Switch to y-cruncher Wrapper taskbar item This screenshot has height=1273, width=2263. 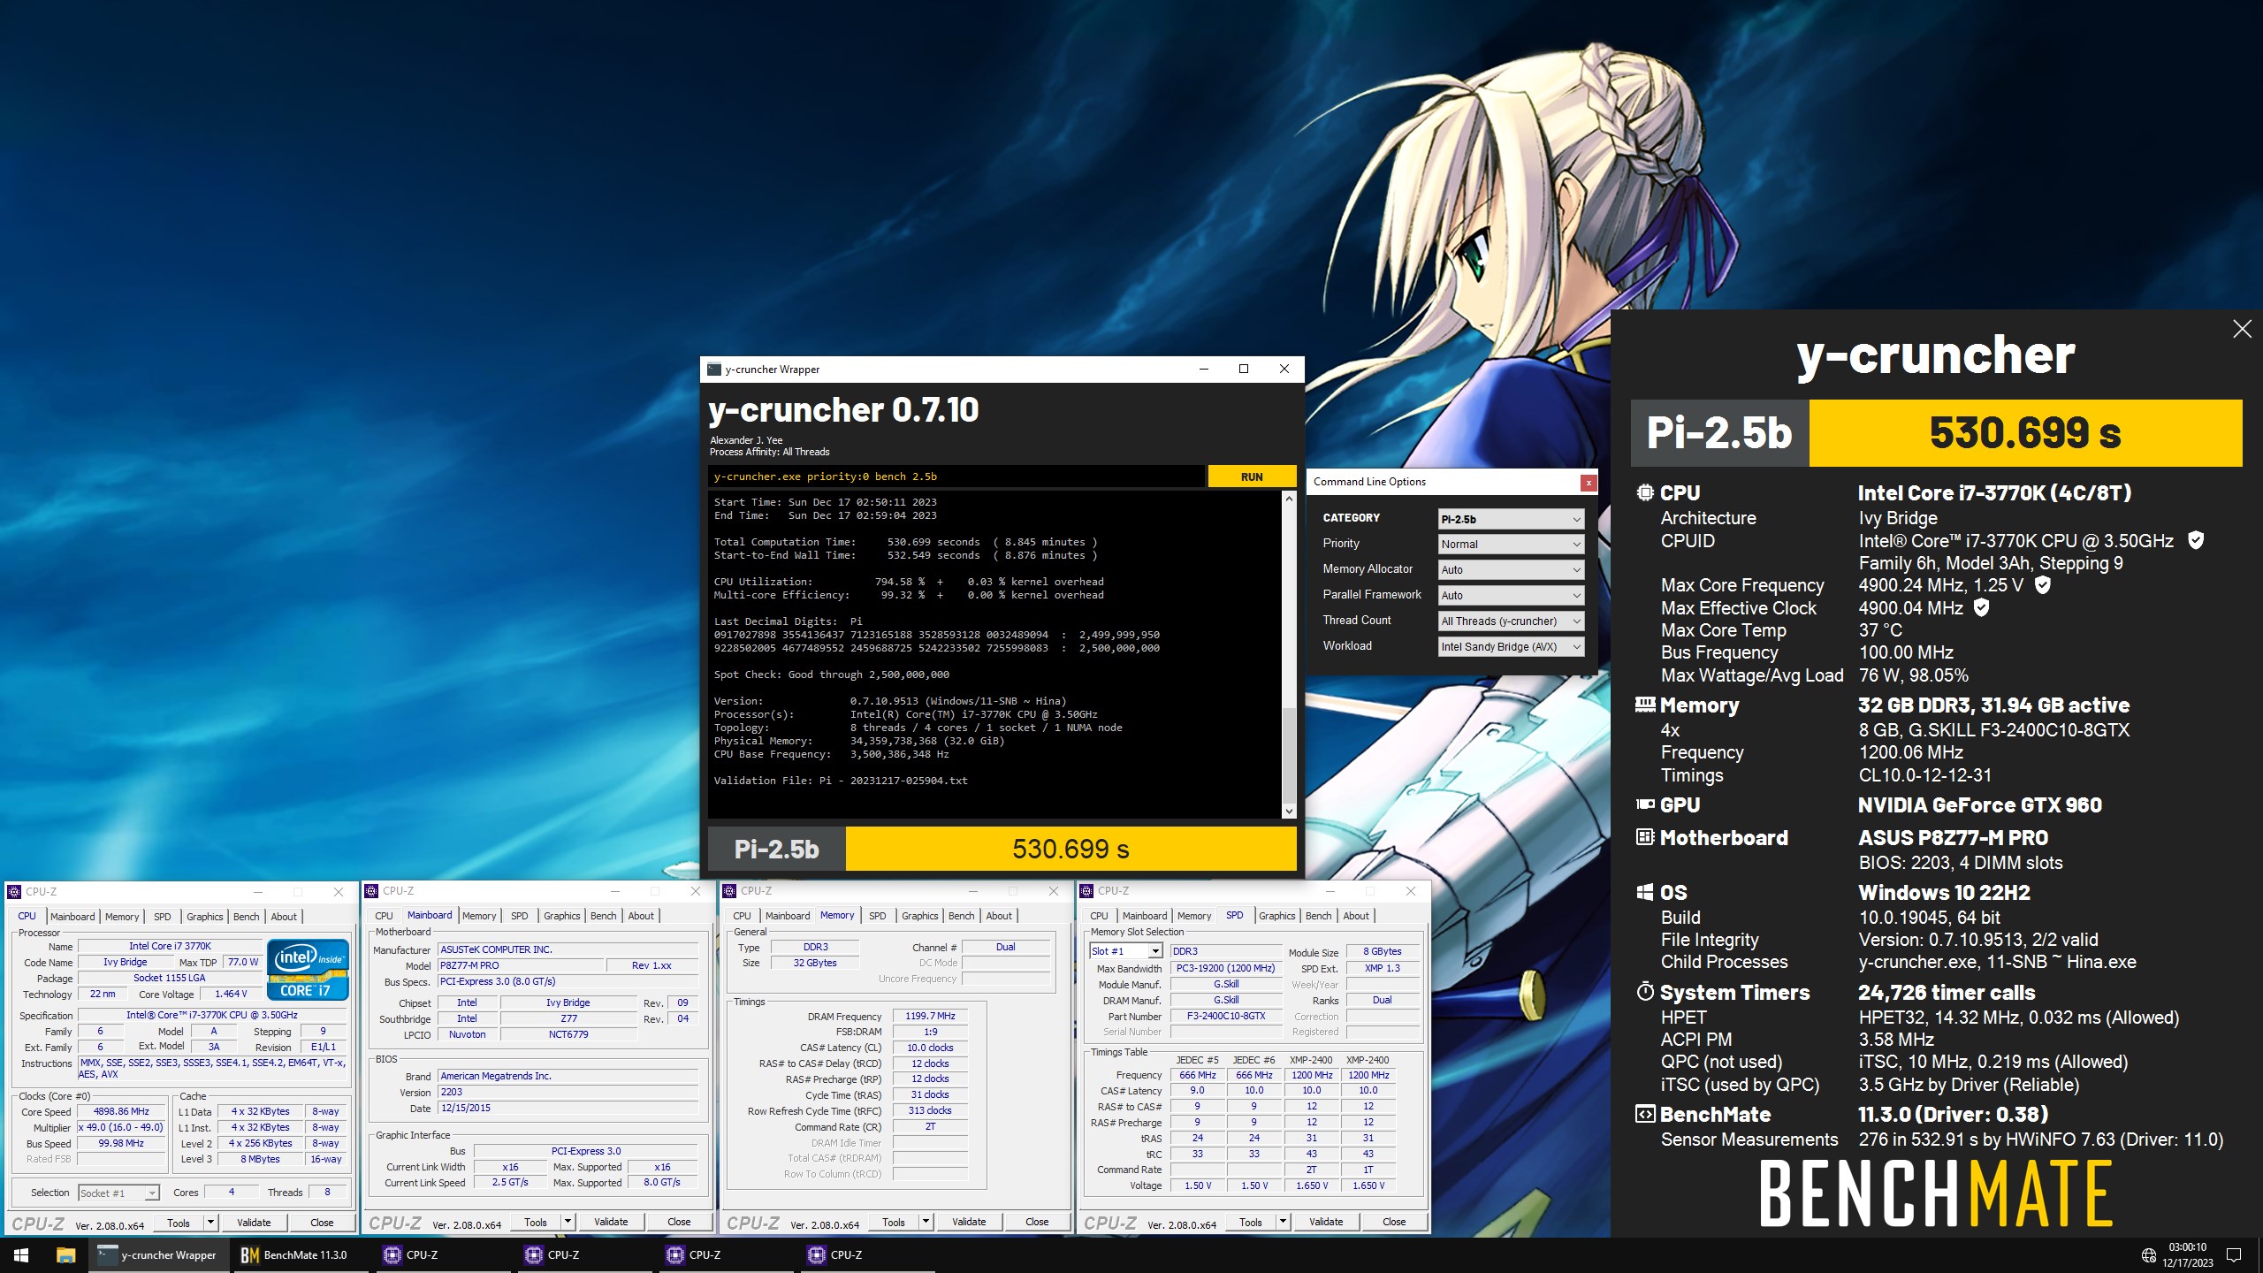[157, 1254]
